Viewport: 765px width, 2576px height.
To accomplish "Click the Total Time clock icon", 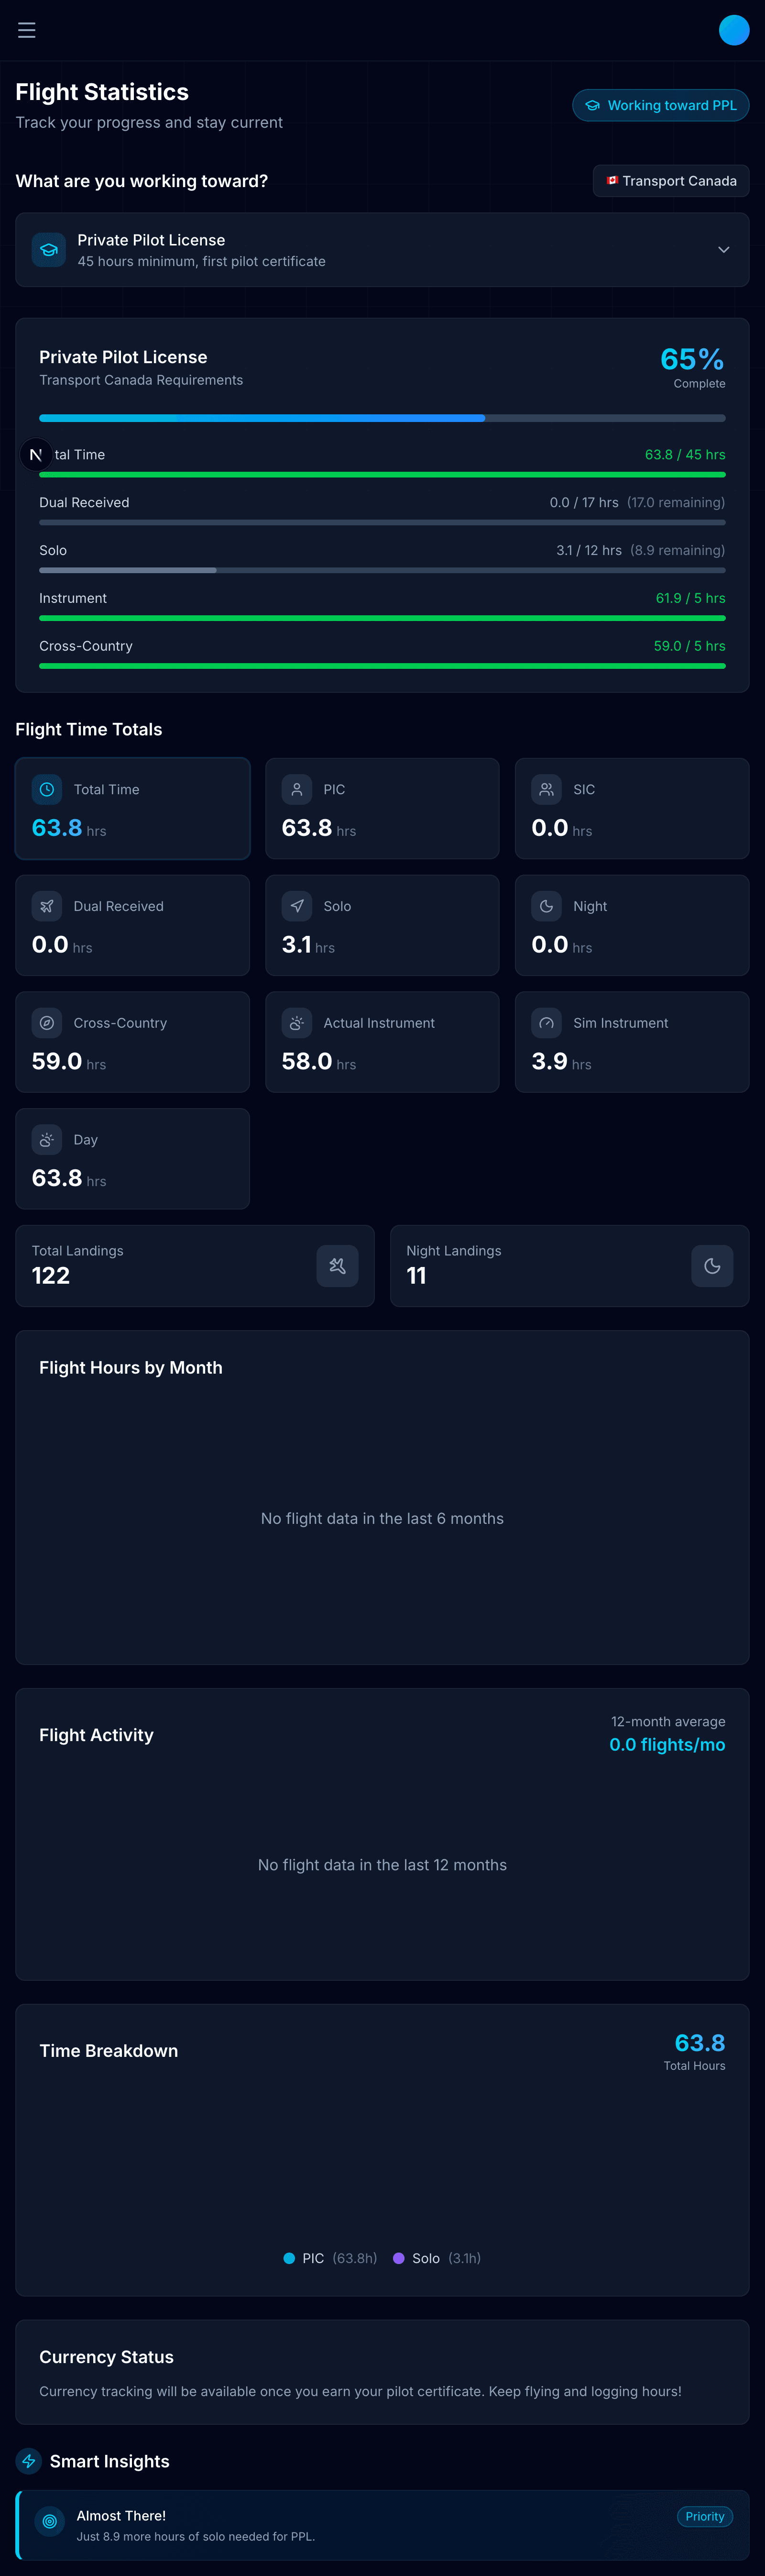I will coord(47,789).
